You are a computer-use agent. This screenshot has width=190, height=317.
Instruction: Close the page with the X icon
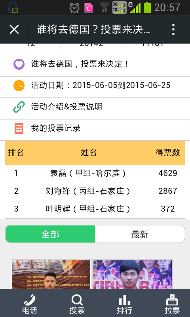tap(14, 29)
